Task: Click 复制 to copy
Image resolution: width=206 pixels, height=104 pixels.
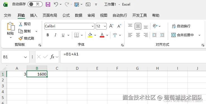Action: pyautogui.click(x=25, y=31)
